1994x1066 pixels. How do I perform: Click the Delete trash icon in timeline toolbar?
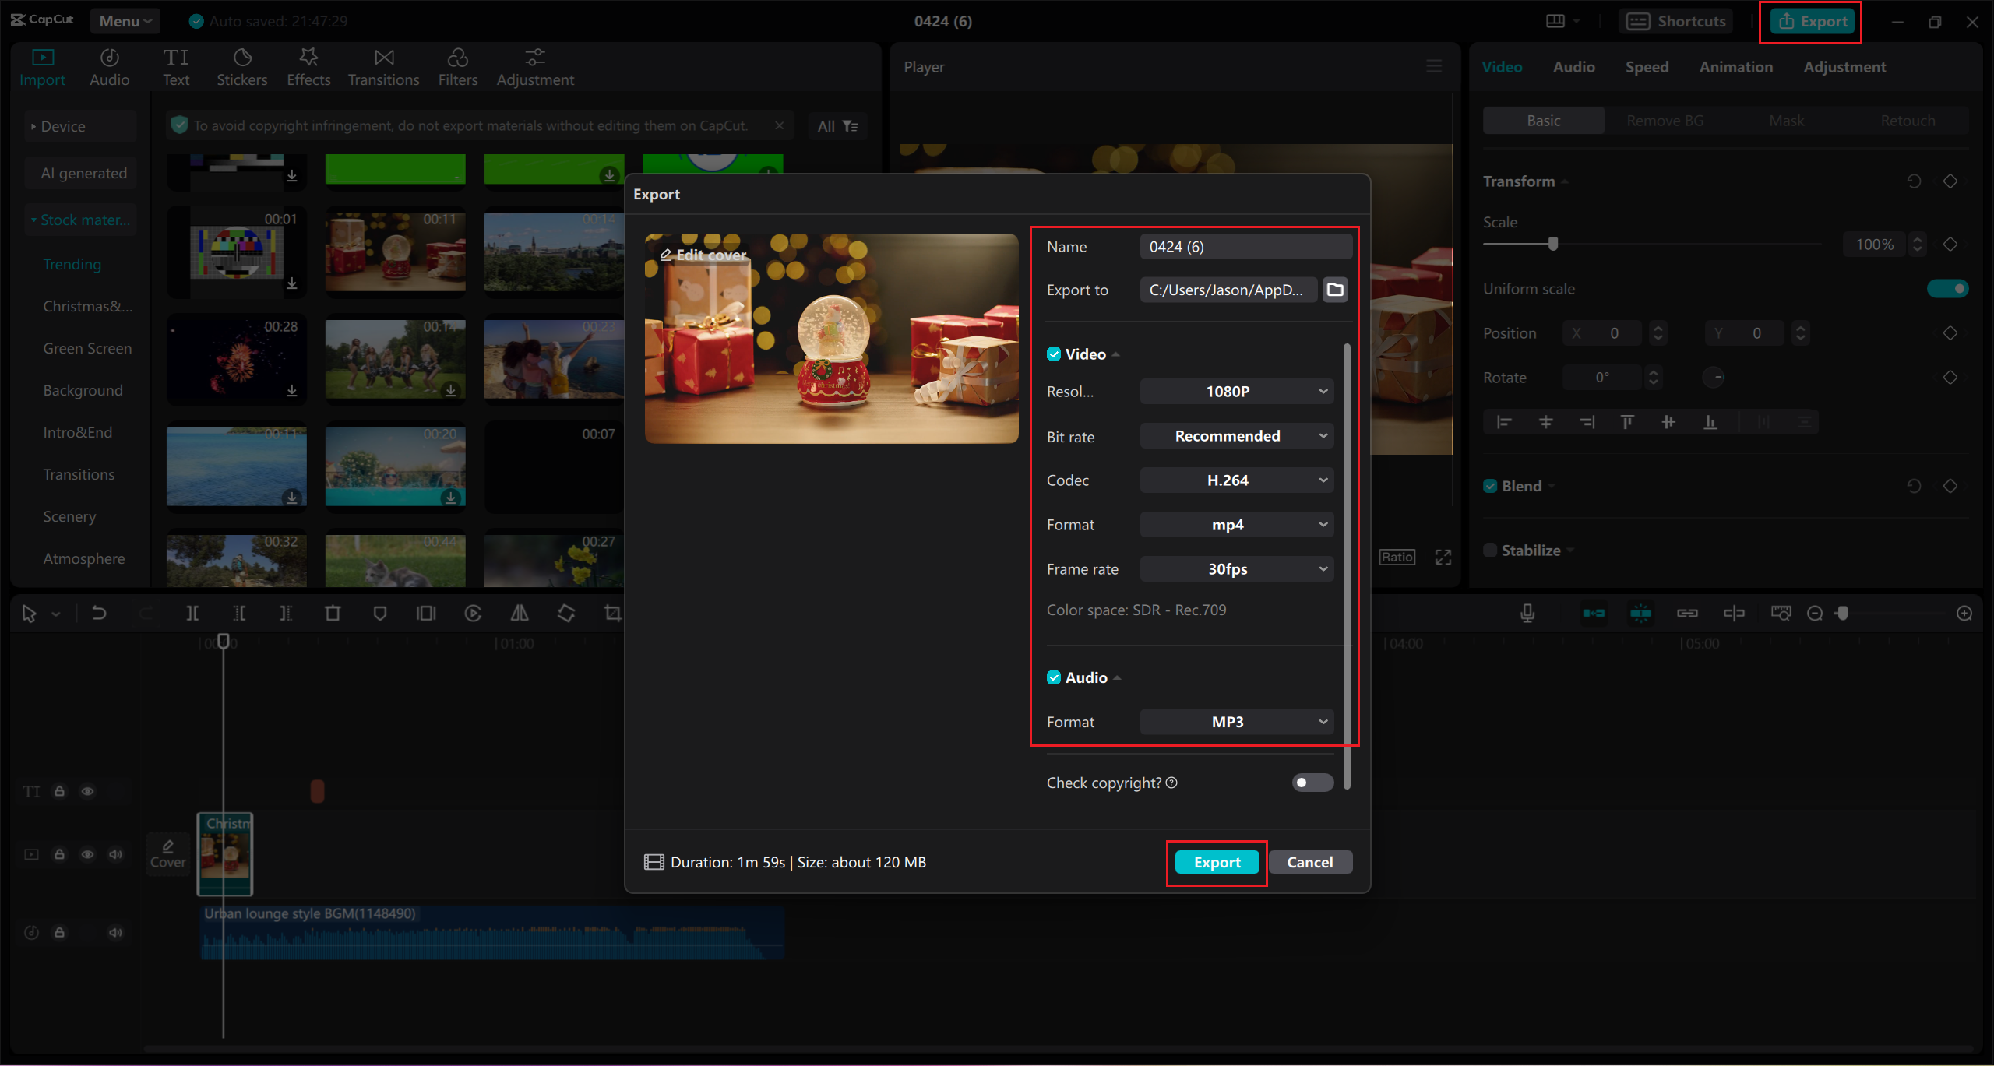[333, 614]
